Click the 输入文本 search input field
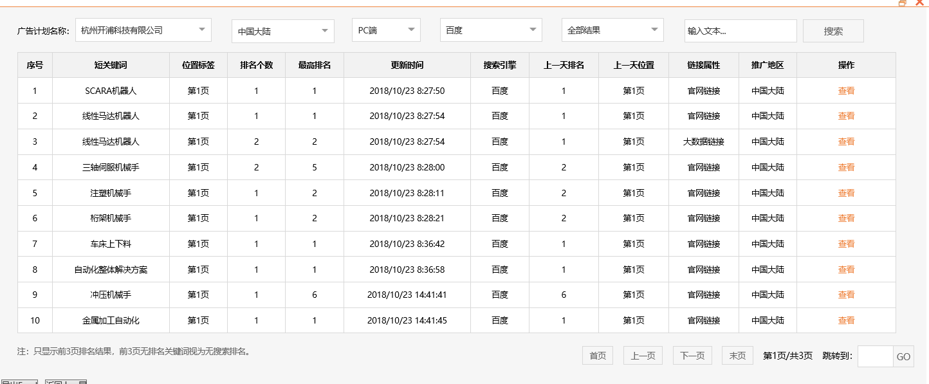The height and width of the screenshot is (384, 929). coord(740,30)
